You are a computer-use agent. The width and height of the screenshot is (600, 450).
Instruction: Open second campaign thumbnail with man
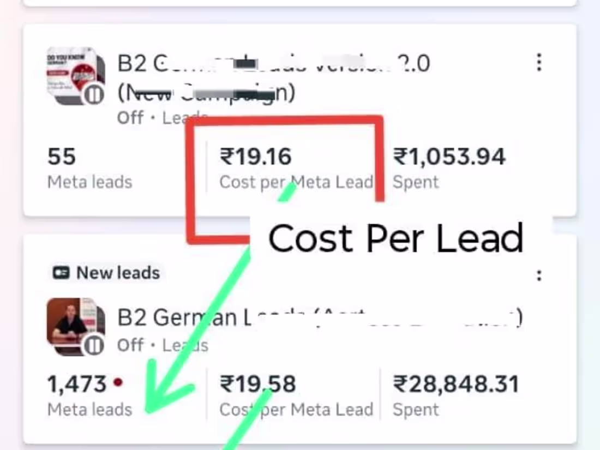click(x=76, y=326)
